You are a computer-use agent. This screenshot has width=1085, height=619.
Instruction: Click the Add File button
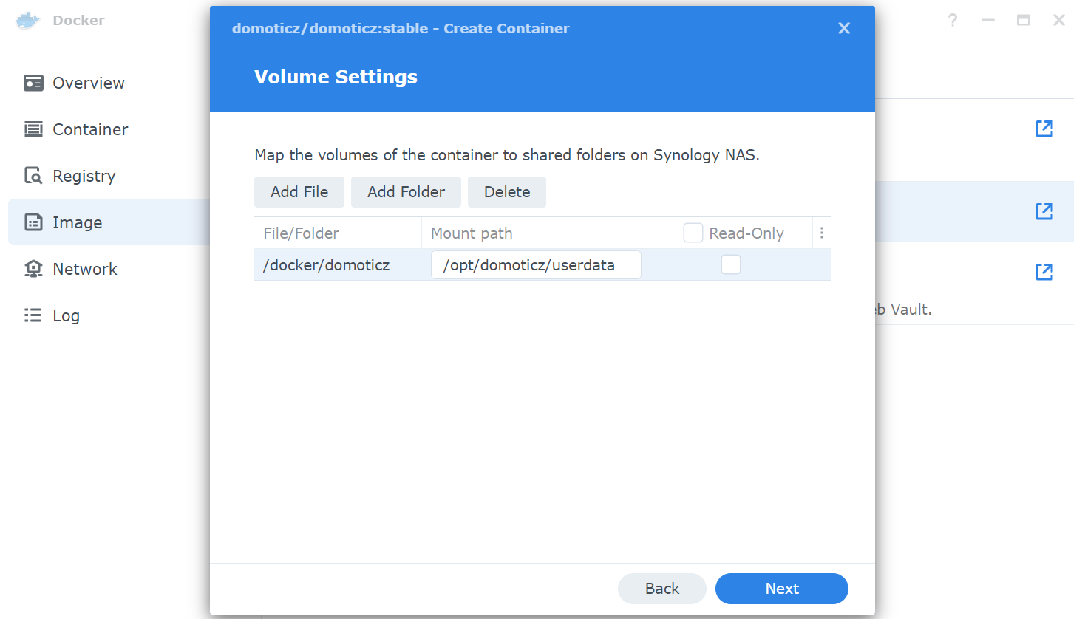point(299,192)
